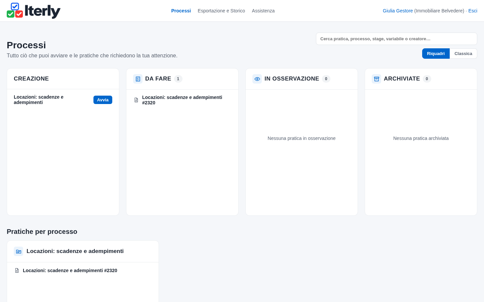Click the Da Fare count badge
484x302 pixels.
[x=178, y=79]
